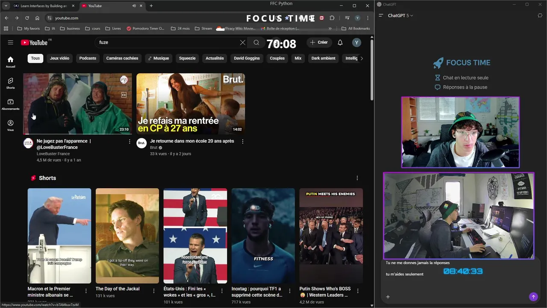Viewport: 547px width, 308px height.
Task: Open options for Ne jugez pas l'apparence video
Action: [x=129, y=141]
